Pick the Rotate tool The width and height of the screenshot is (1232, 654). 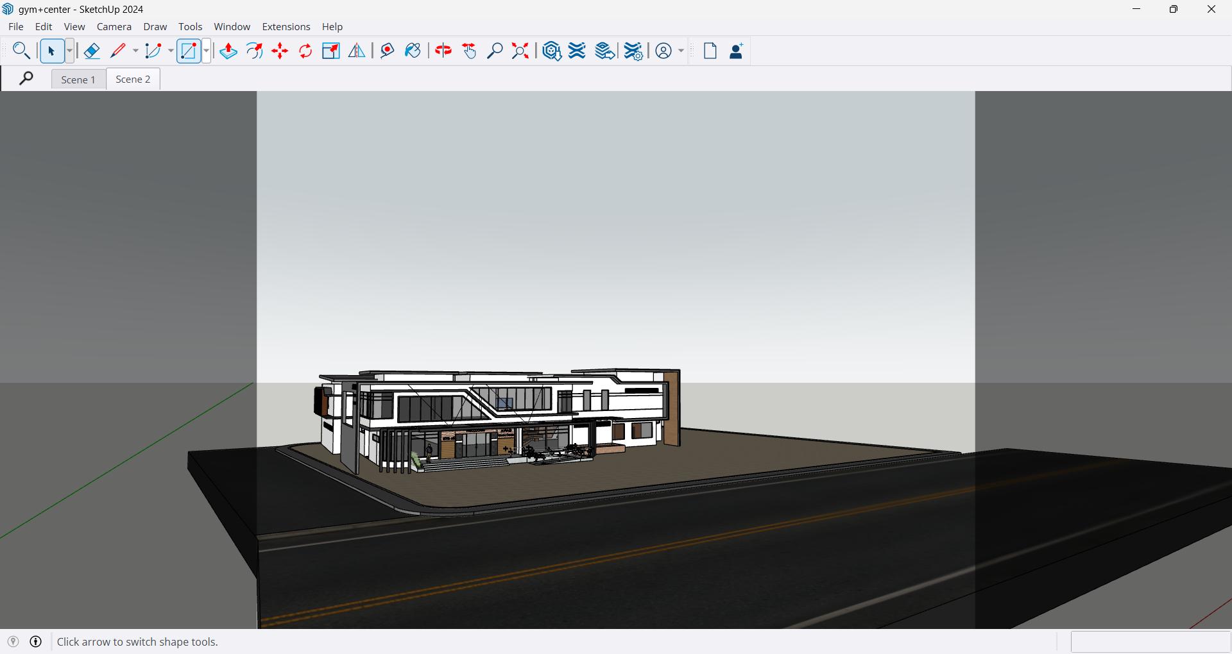tap(306, 51)
